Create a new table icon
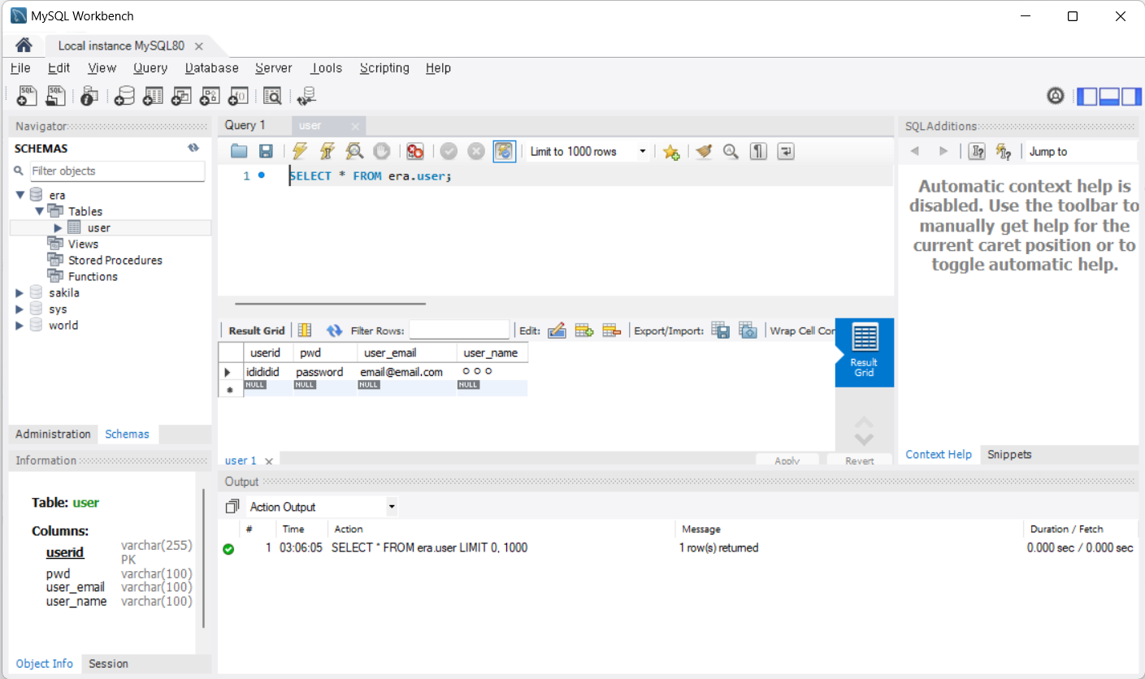 click(153, 97)
